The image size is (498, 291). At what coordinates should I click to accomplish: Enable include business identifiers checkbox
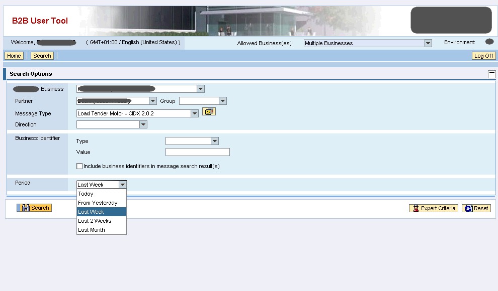click(79, 166)
